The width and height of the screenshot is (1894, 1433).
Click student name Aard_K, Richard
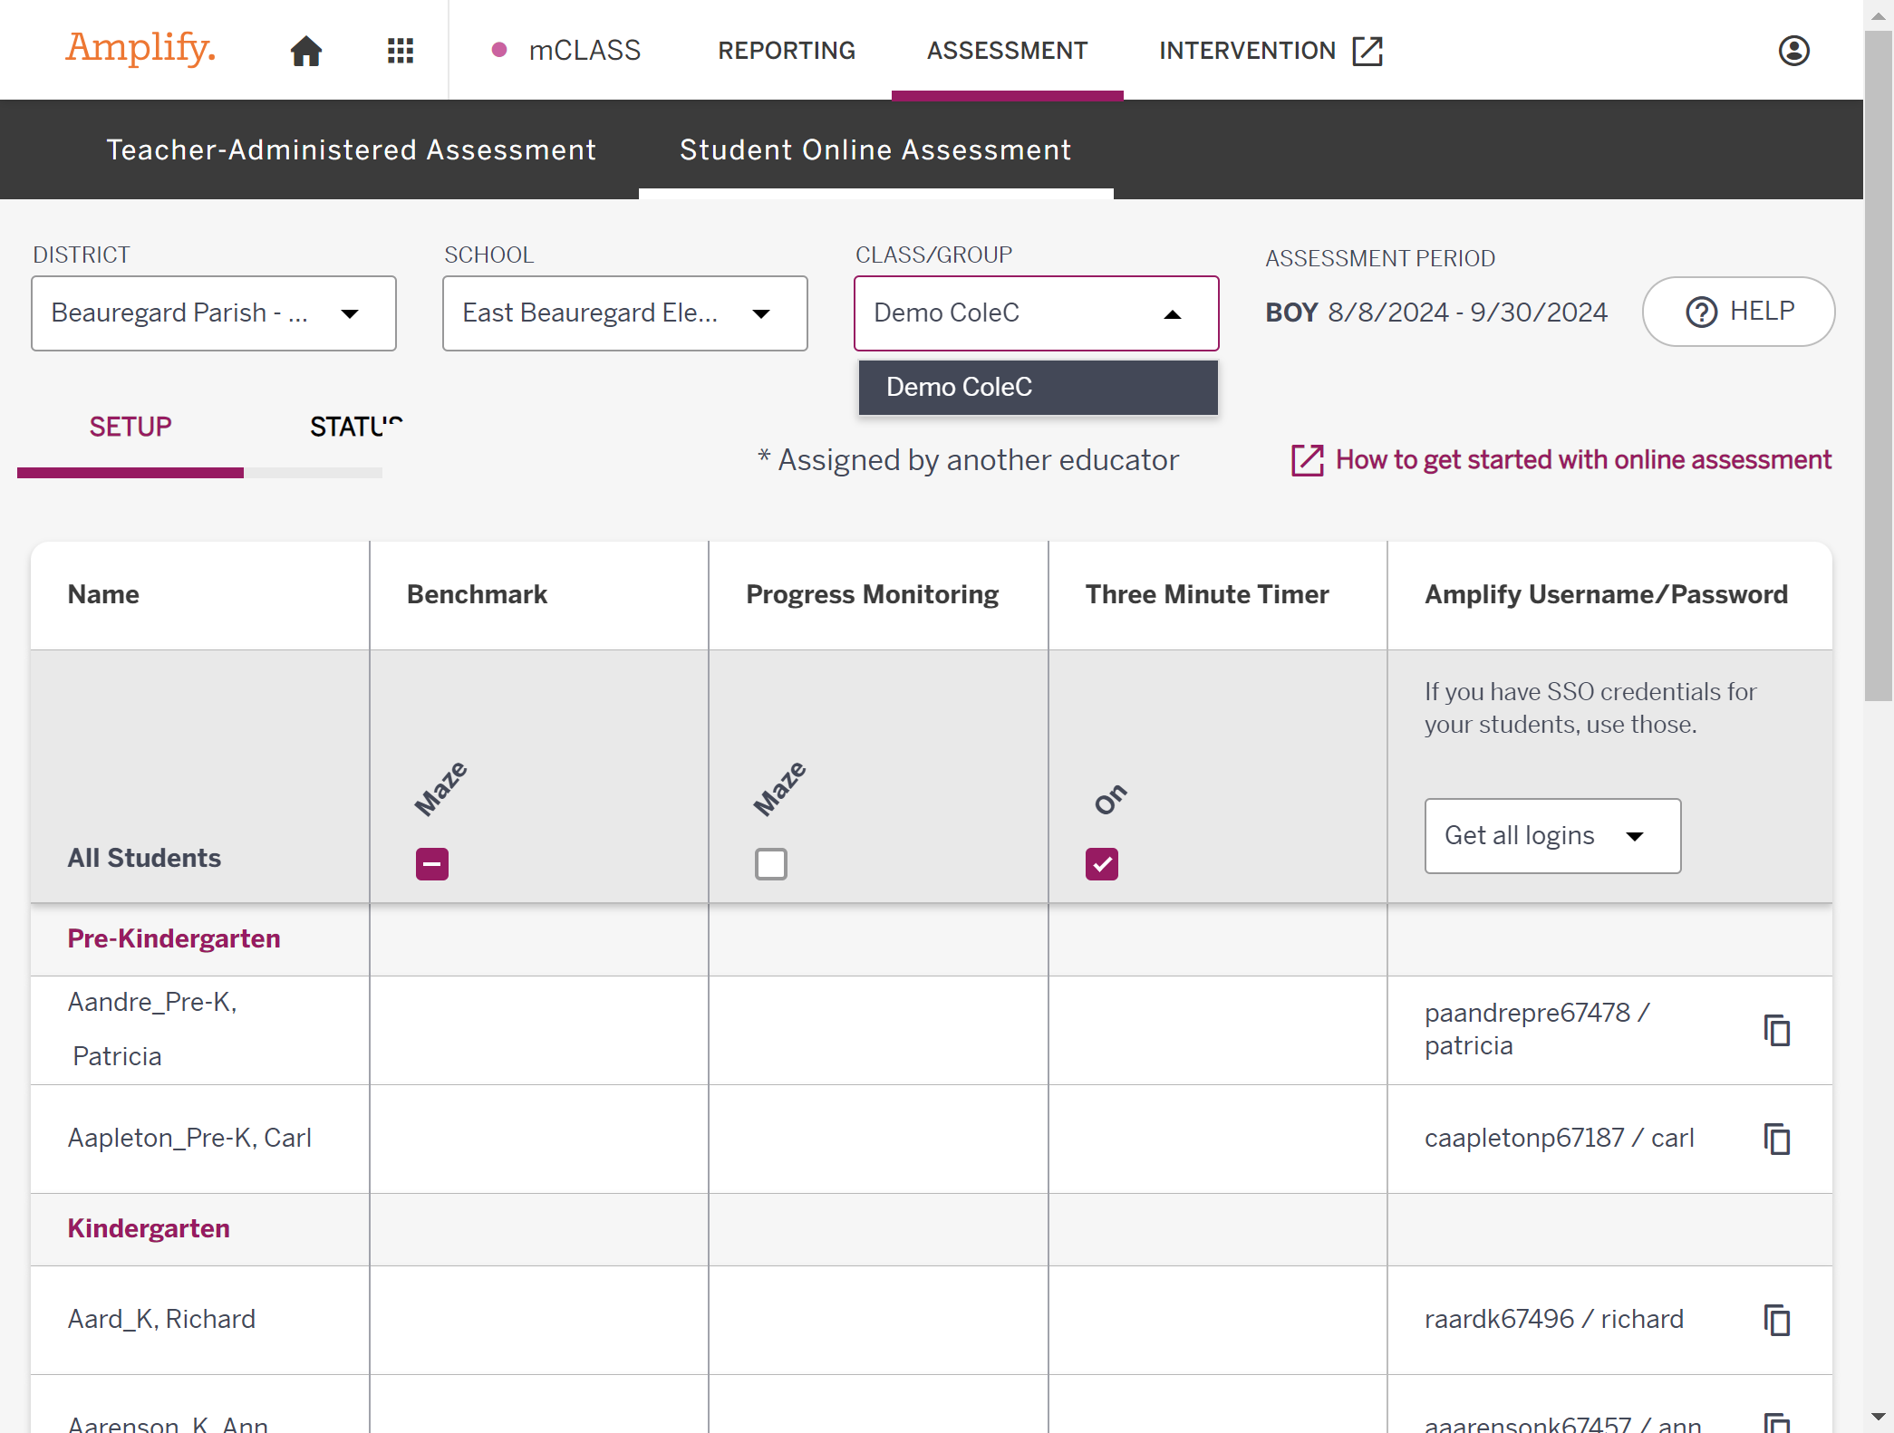(161, 1319)
